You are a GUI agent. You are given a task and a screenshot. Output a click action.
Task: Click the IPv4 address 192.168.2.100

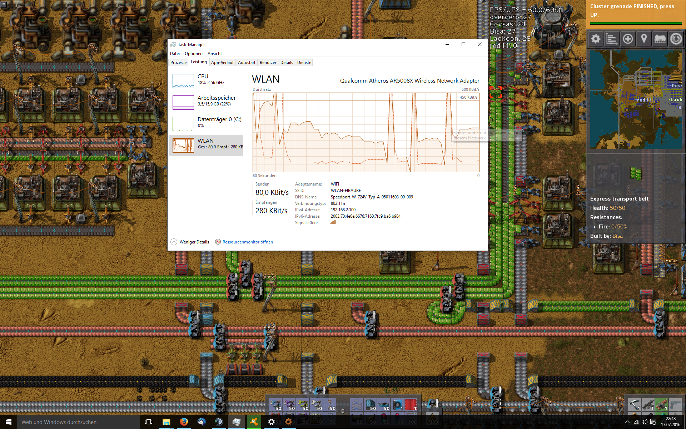coord(343,210)
